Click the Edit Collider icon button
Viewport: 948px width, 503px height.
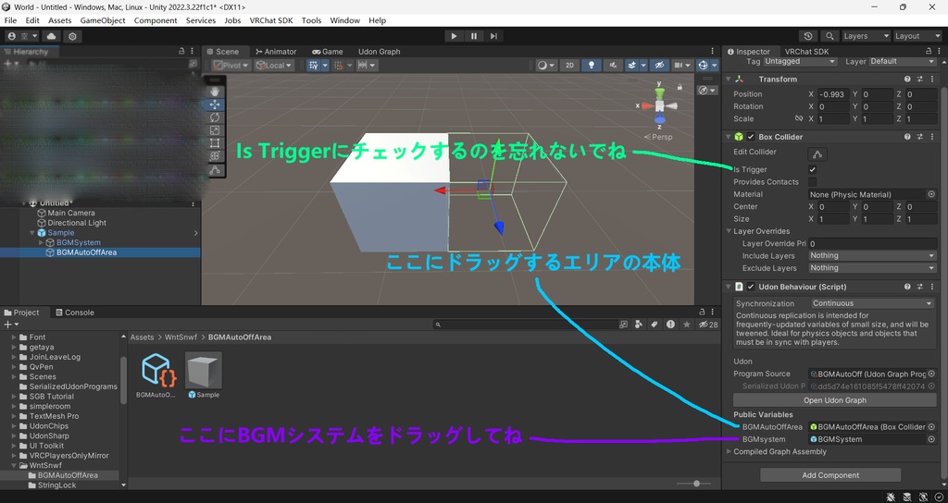click(x=817, y=154)
